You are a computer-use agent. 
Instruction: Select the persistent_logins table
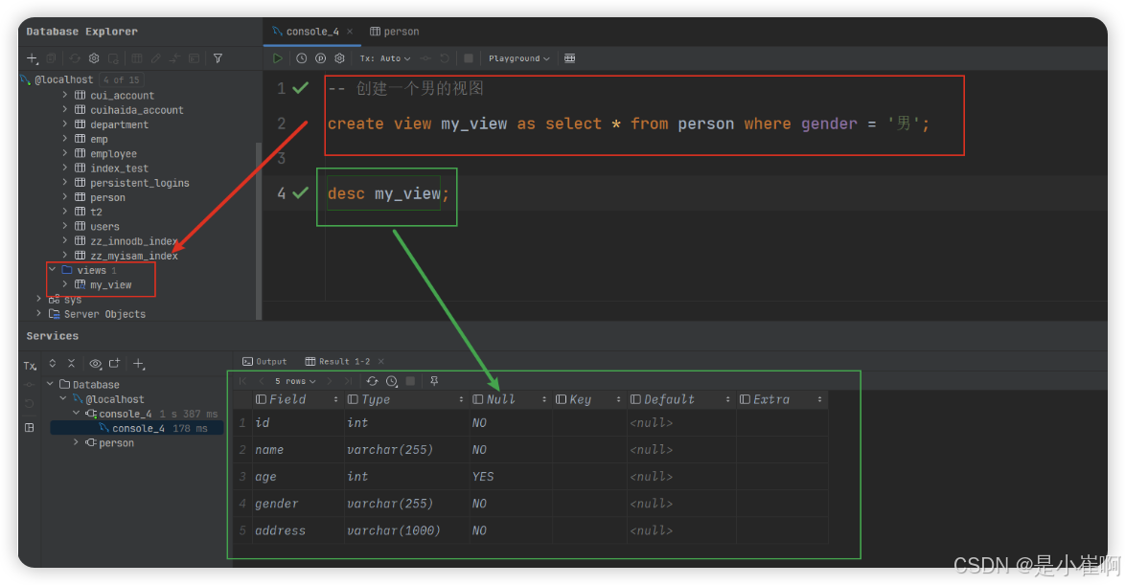(140, 183)
